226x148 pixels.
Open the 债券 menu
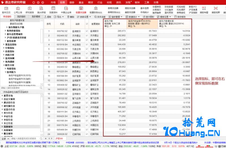(72, 3)
